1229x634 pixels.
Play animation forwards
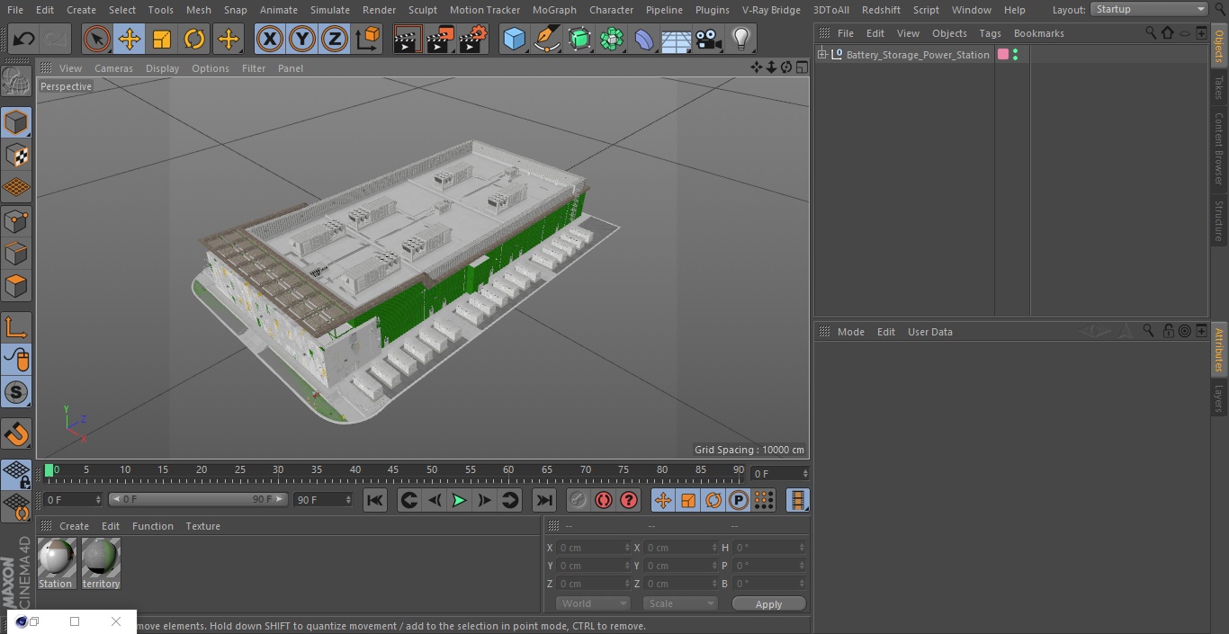click(x=459, y=500)
